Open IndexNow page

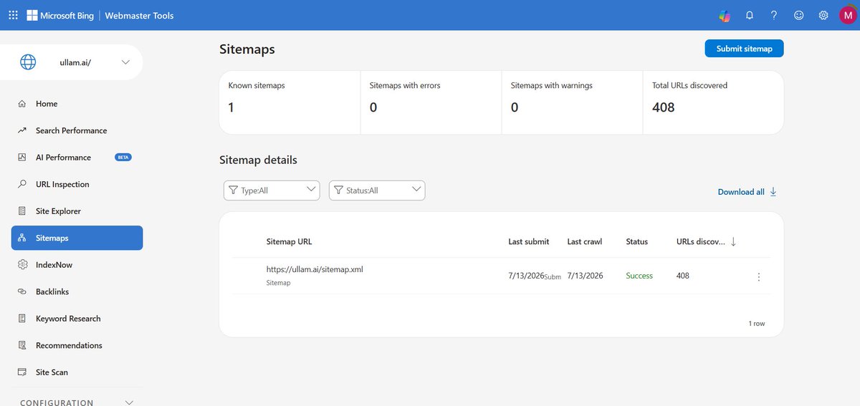(x=77, y=265)
